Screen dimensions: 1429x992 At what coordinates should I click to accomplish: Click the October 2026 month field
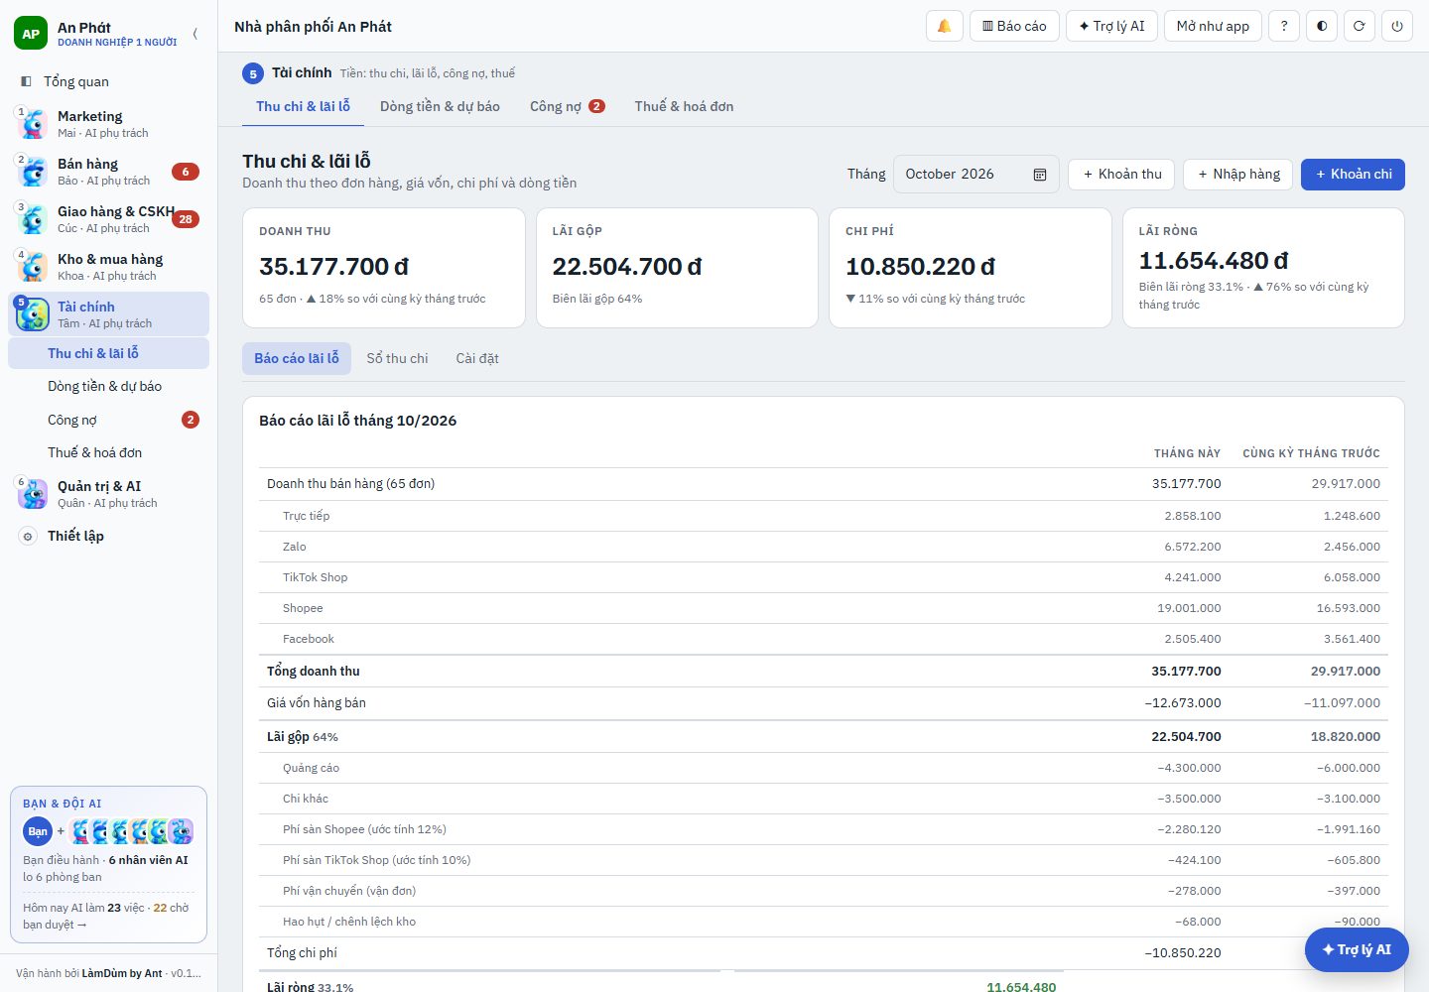975,174
